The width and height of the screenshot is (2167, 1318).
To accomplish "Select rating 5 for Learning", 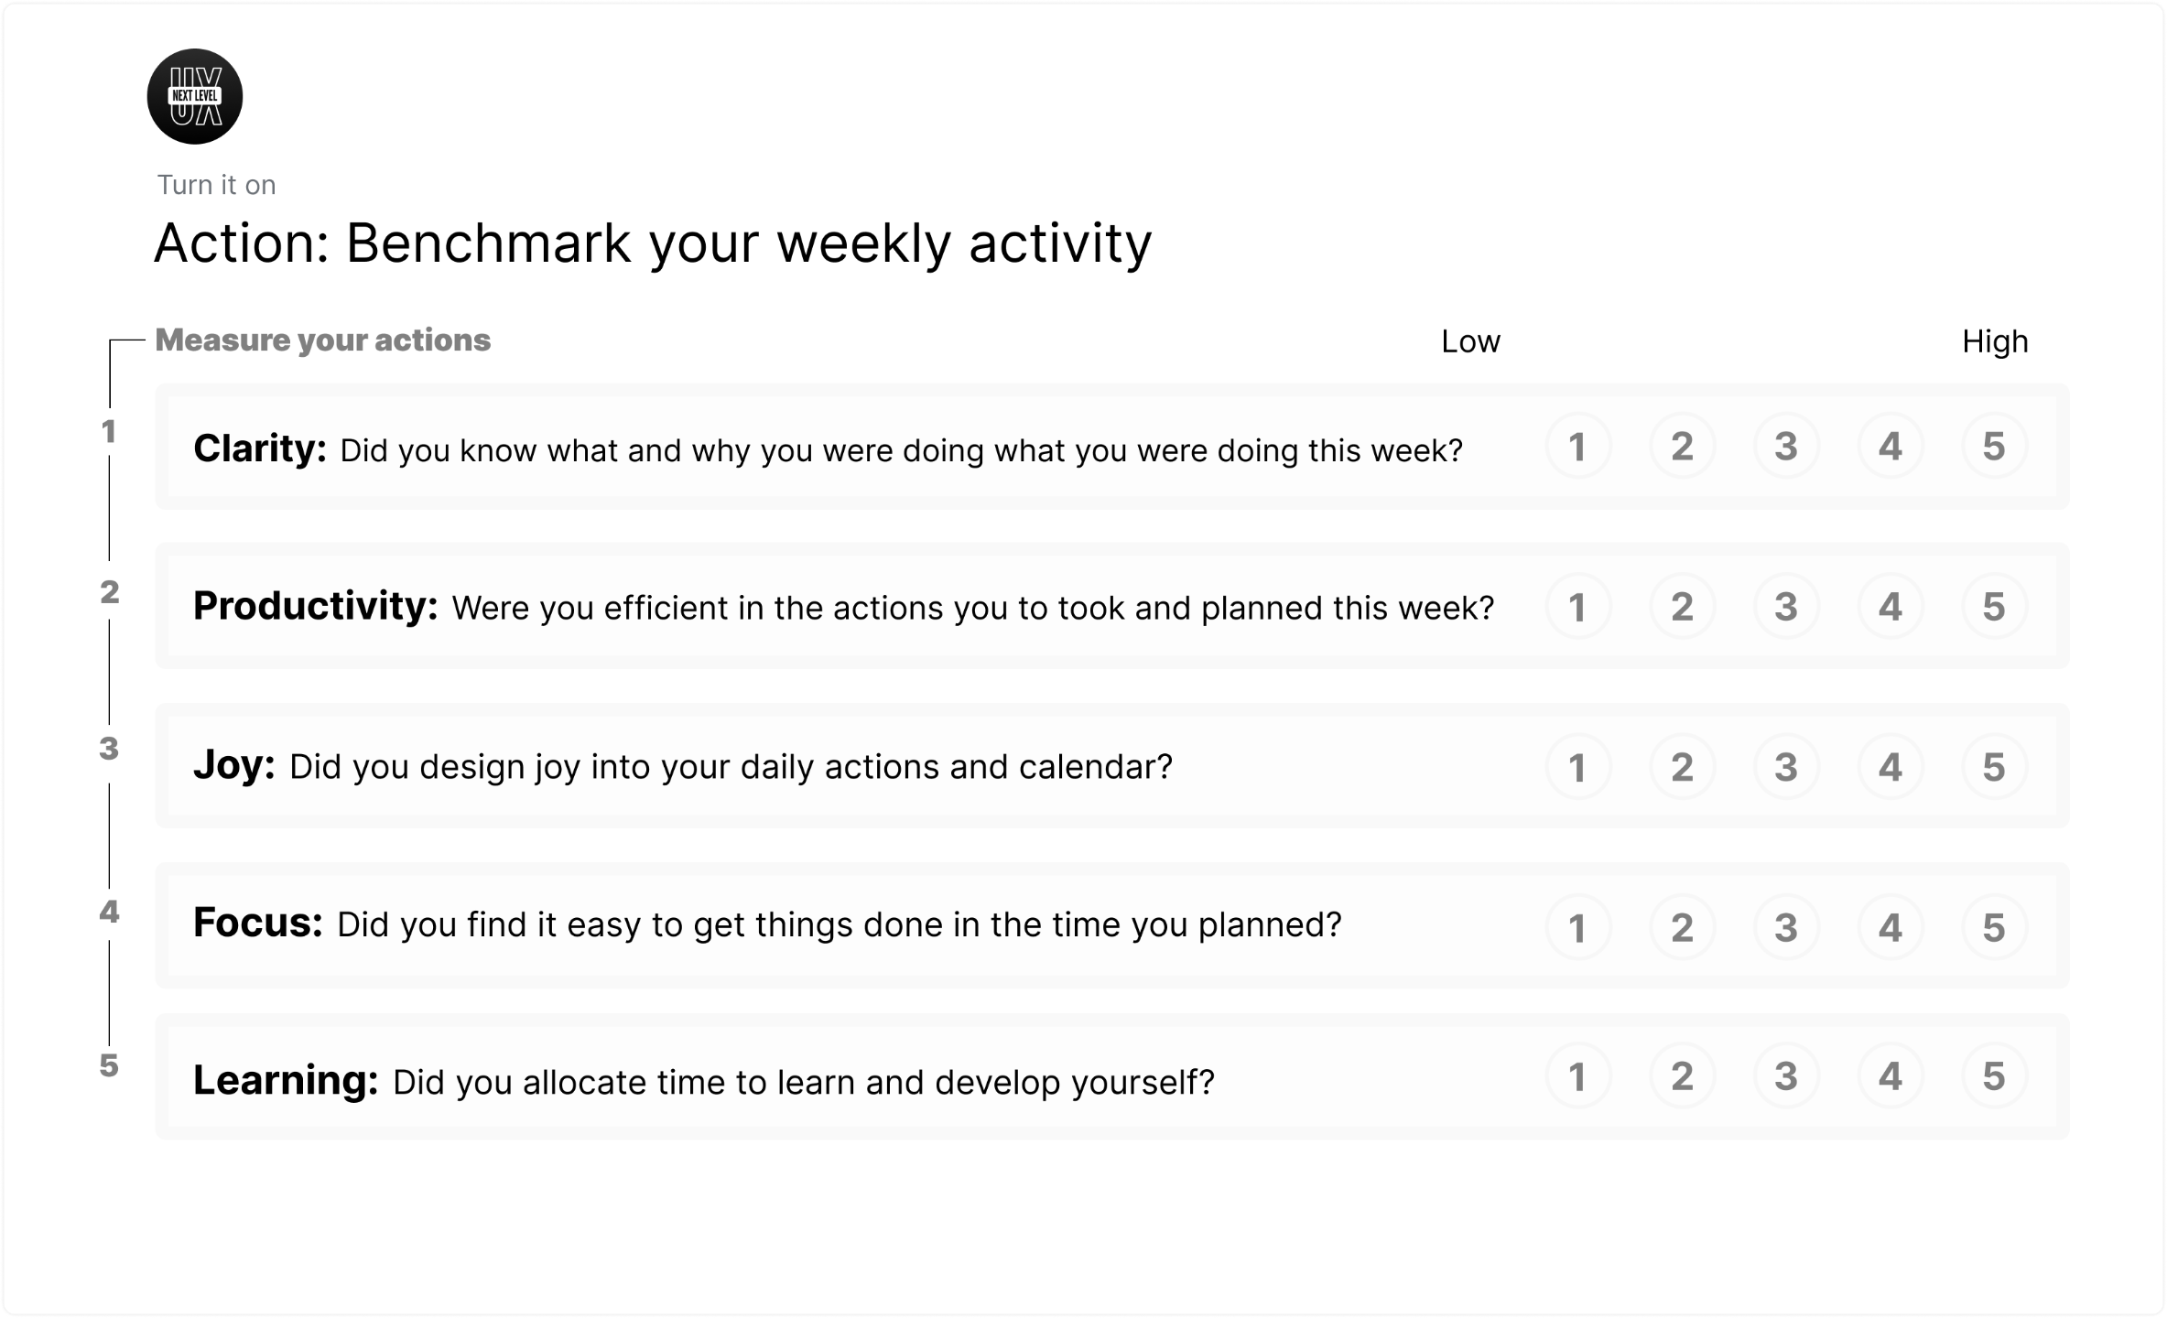I will [x=1994, y=1075].
